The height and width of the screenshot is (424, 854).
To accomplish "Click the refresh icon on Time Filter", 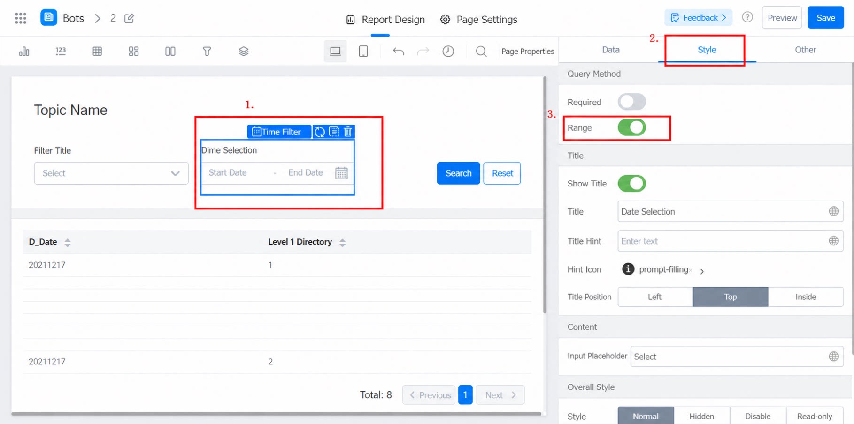I will (320, 132).
